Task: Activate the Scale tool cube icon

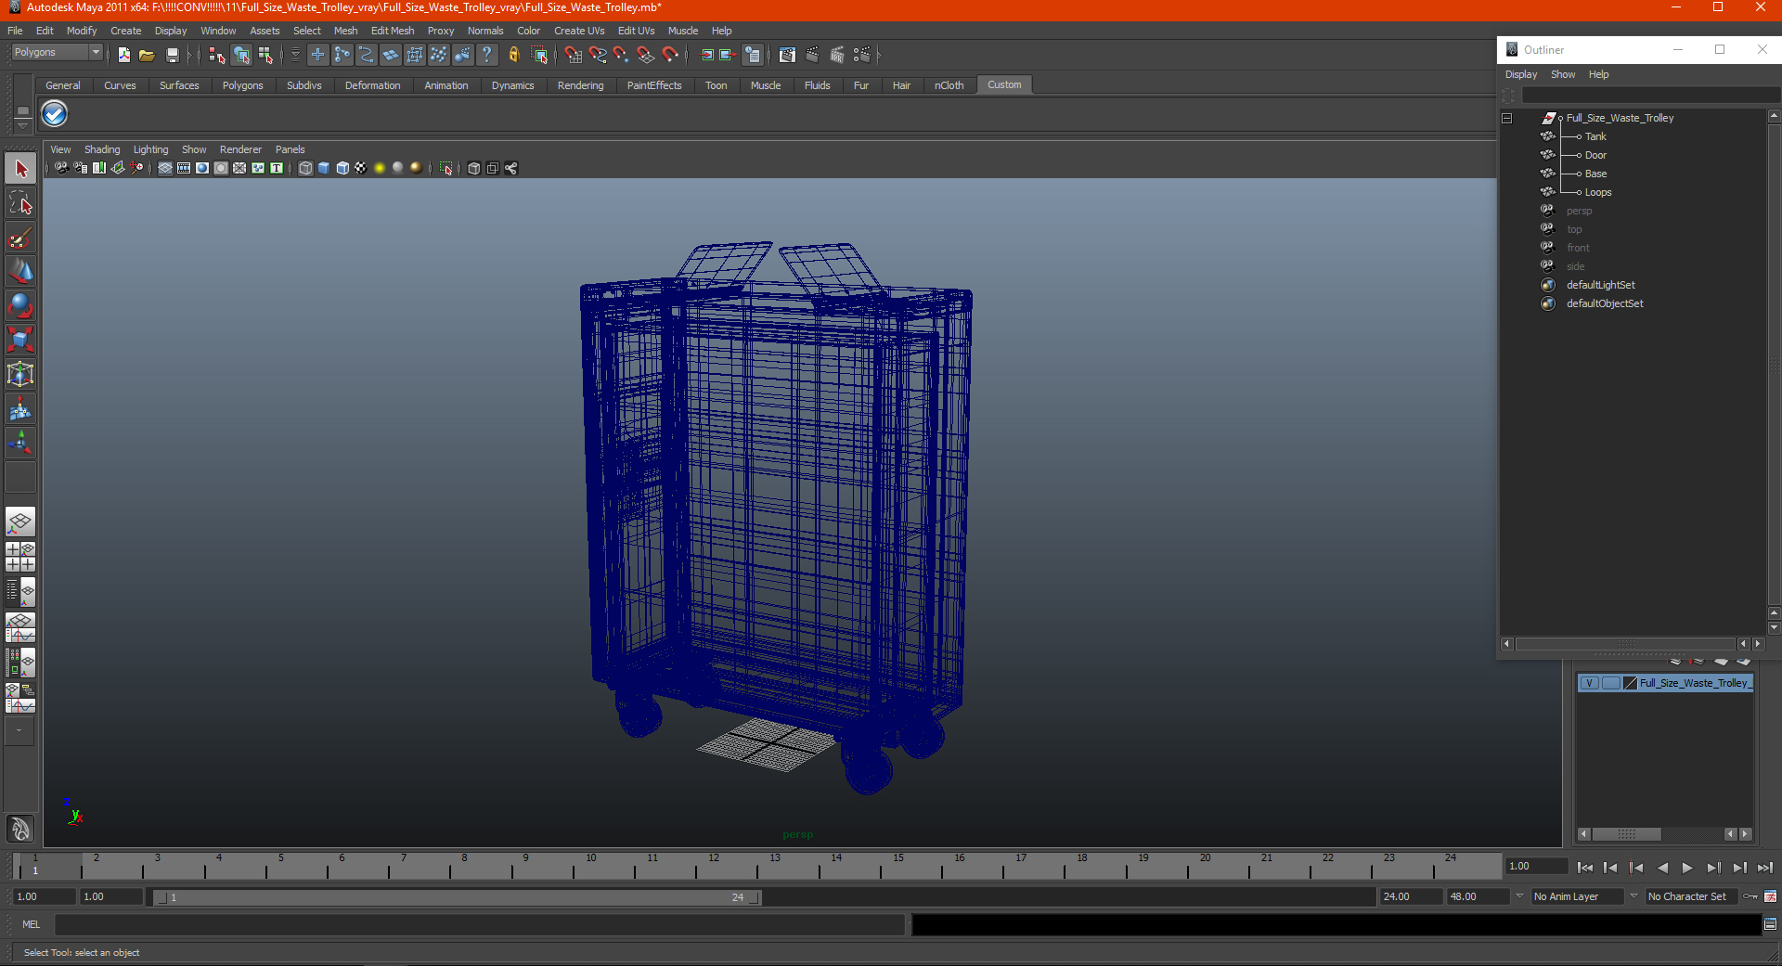Action: click(20, 341)
